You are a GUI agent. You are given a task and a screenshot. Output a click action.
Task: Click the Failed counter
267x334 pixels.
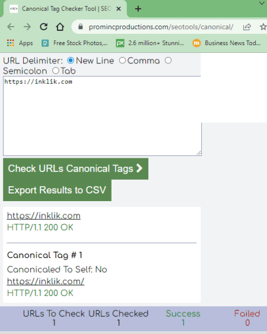click(247, 318)
